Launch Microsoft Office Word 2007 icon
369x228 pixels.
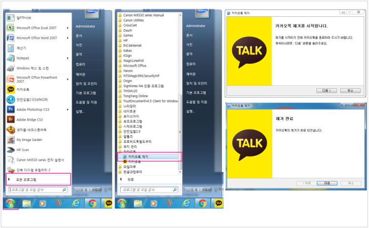pos(11,38)
